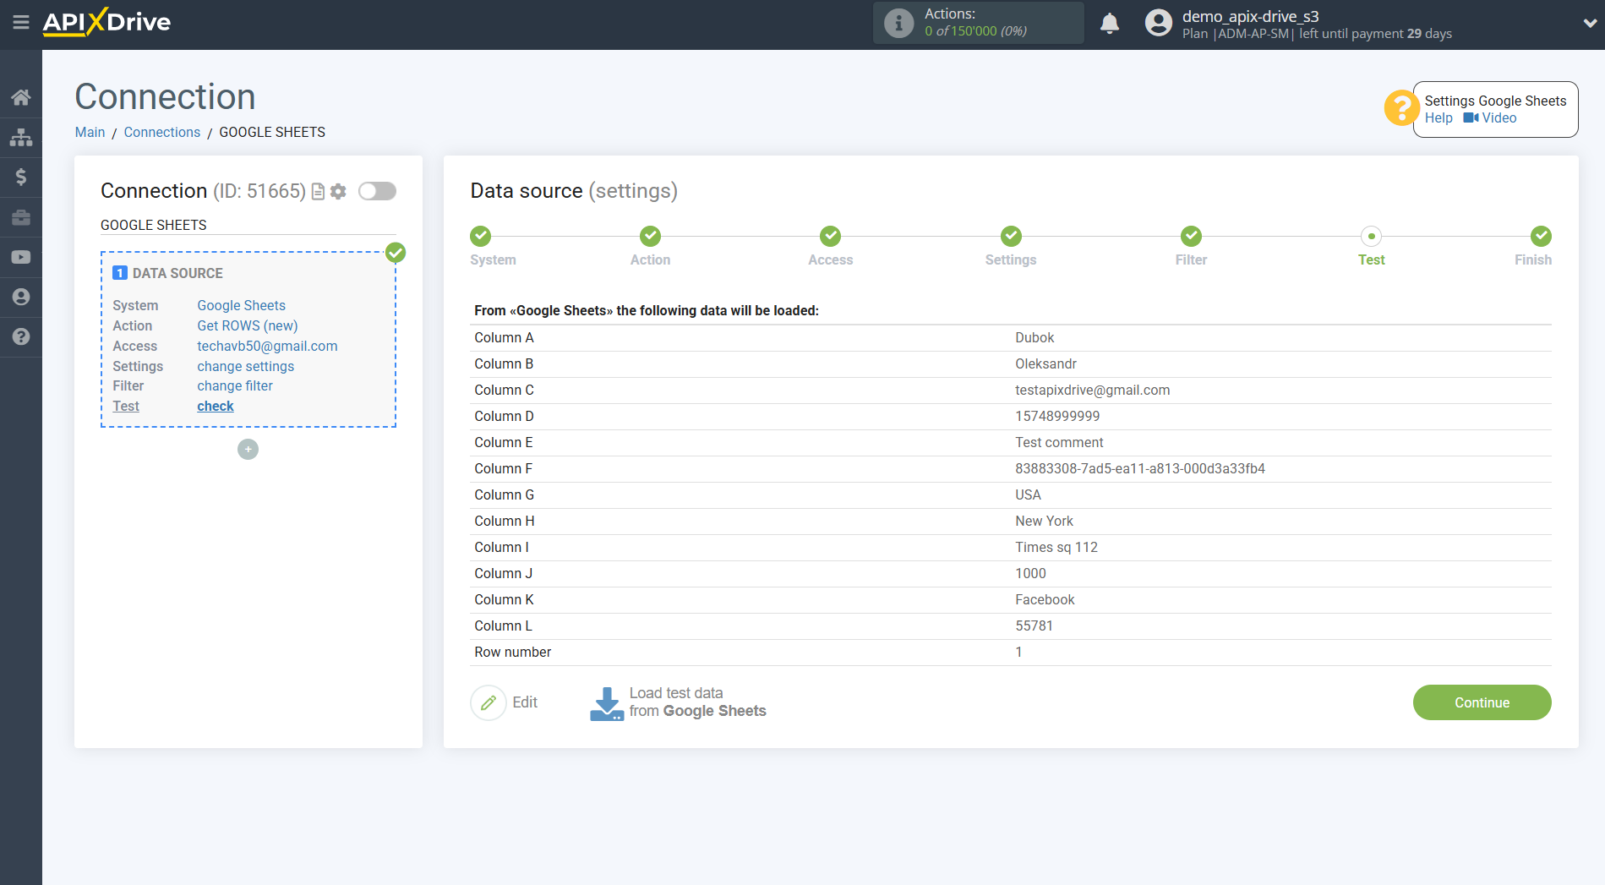Select the testapixdrive@gmail.com value

coord(1093,390)
